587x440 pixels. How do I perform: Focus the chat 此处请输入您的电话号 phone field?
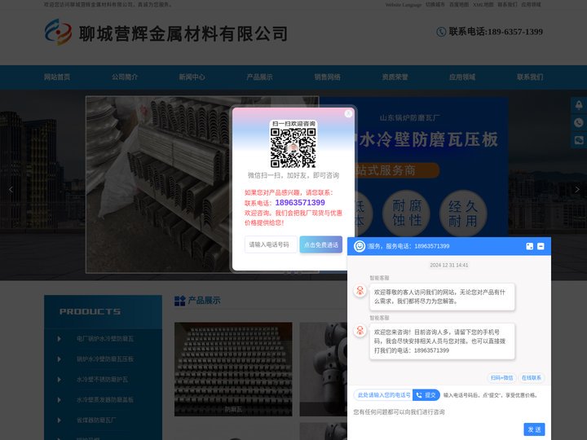click(383, 395)
